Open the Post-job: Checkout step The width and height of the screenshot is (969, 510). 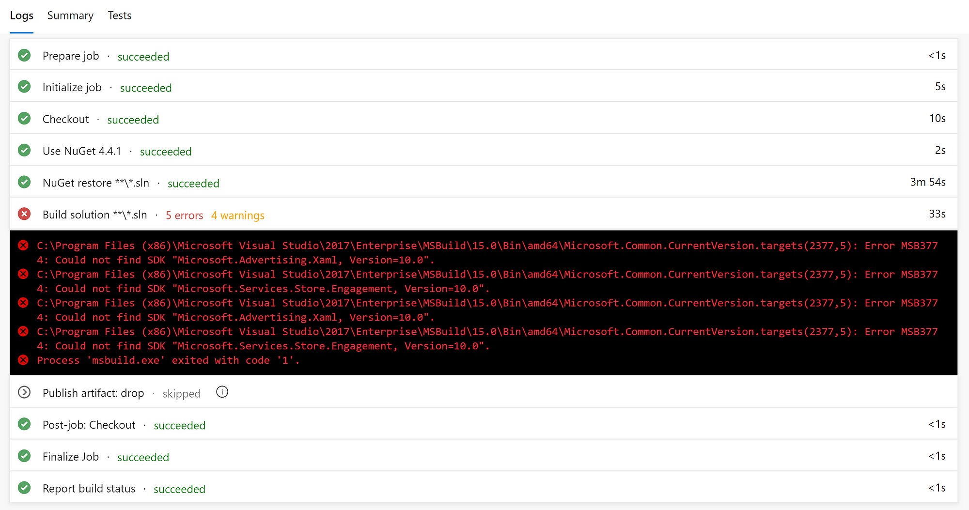pos(484,424)
